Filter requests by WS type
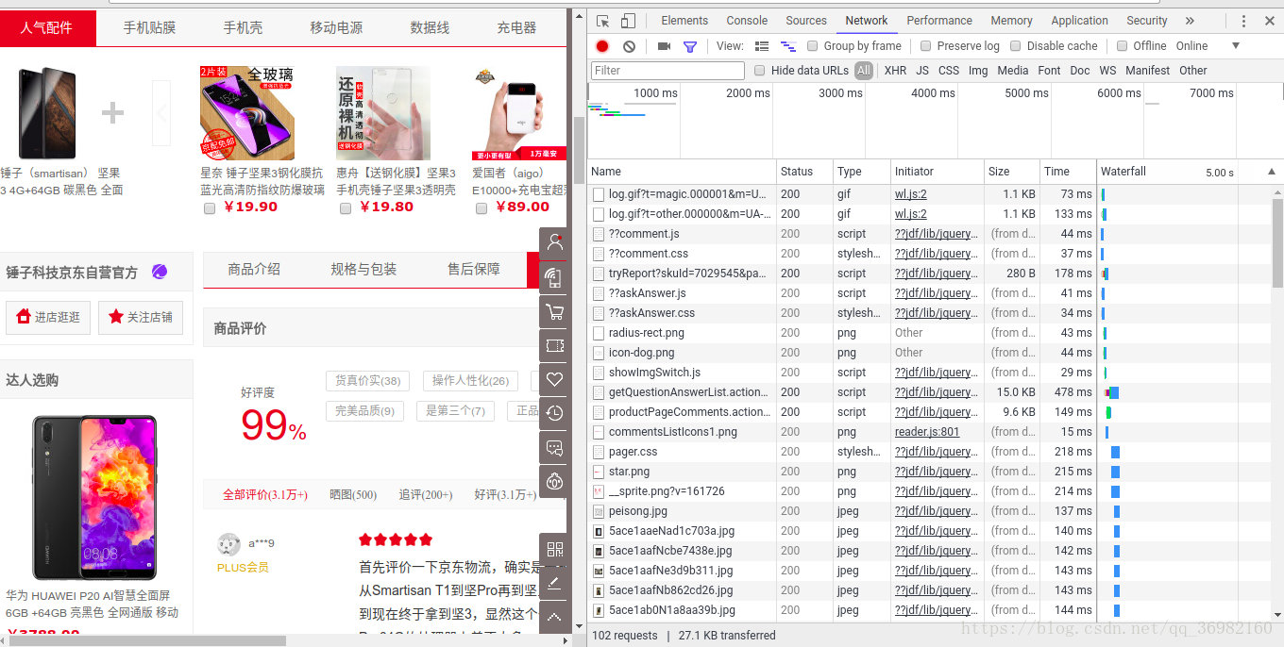Screen dimensions: 1284x647 coord(1107,71)
